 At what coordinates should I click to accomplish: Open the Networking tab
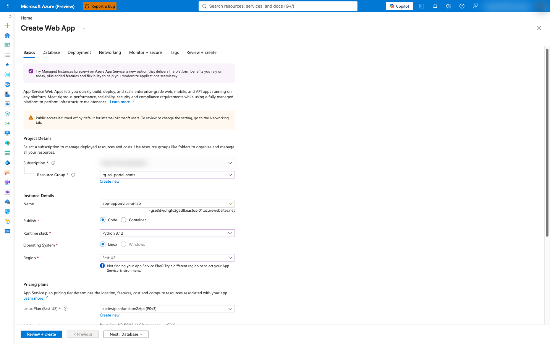pyautogui.click(x=110, y=52)
